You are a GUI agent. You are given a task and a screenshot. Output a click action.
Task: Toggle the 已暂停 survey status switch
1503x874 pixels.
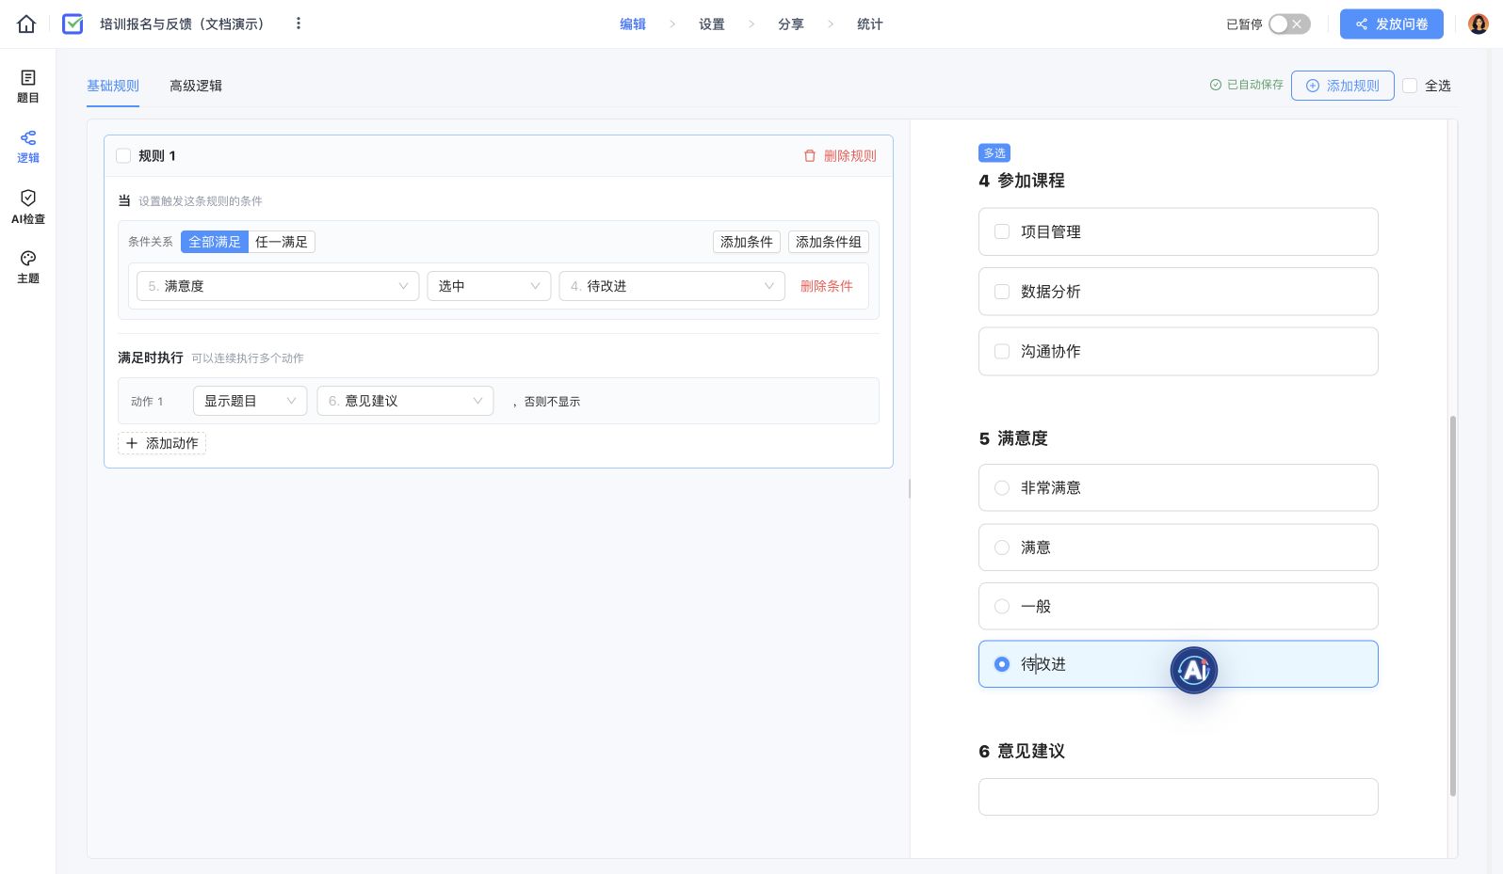tap(1289, 24)
